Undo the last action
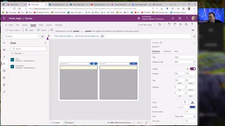 click(169, 24)
